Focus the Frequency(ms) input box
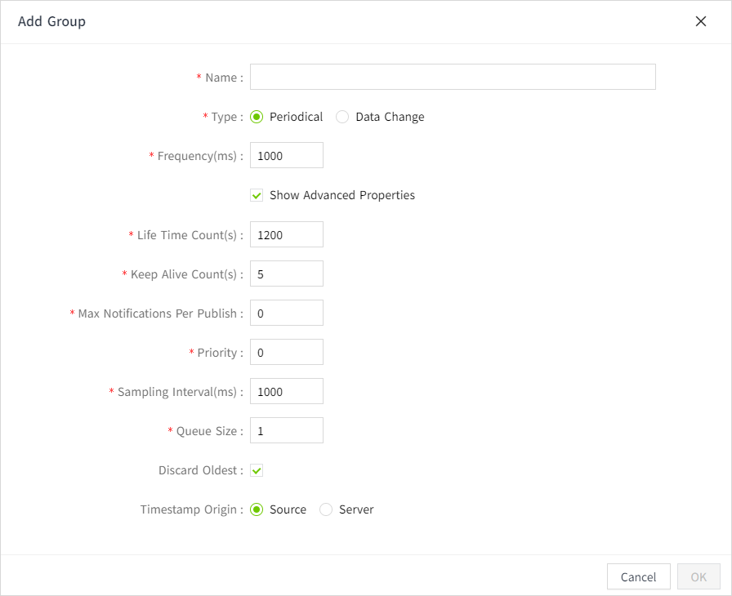The image size is (732, 596). (x=286, y=156)
